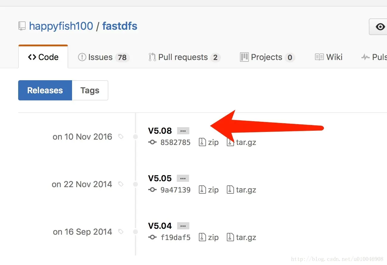Click the commit icon next to 8582785
The image size is (387, 265).
(152, 142)
